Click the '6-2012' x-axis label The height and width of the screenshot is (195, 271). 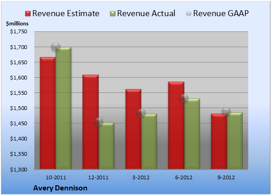click(x=184, y=177)
